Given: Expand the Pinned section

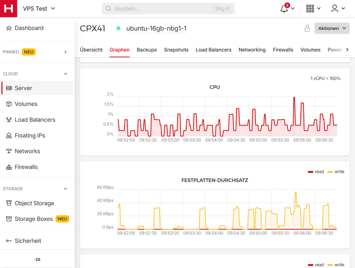Looking at the screenshot, I should 66,52.
